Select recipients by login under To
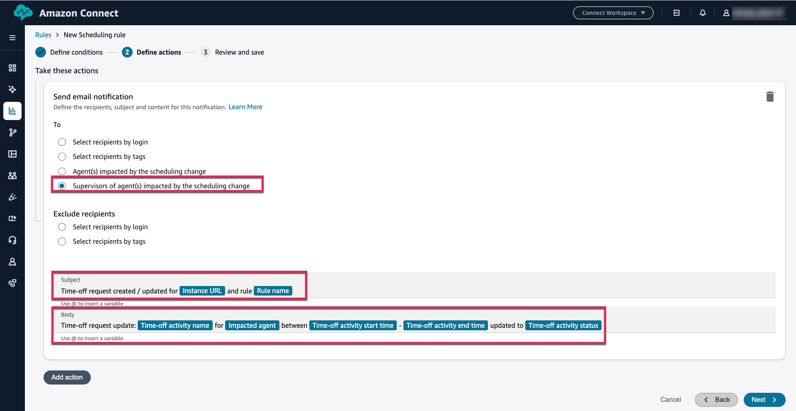 tap(62, 142)
